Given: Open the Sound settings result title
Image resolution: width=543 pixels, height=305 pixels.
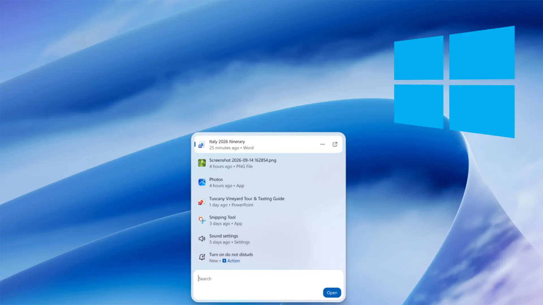Looking at the screenshot, I should coord(224,236).
